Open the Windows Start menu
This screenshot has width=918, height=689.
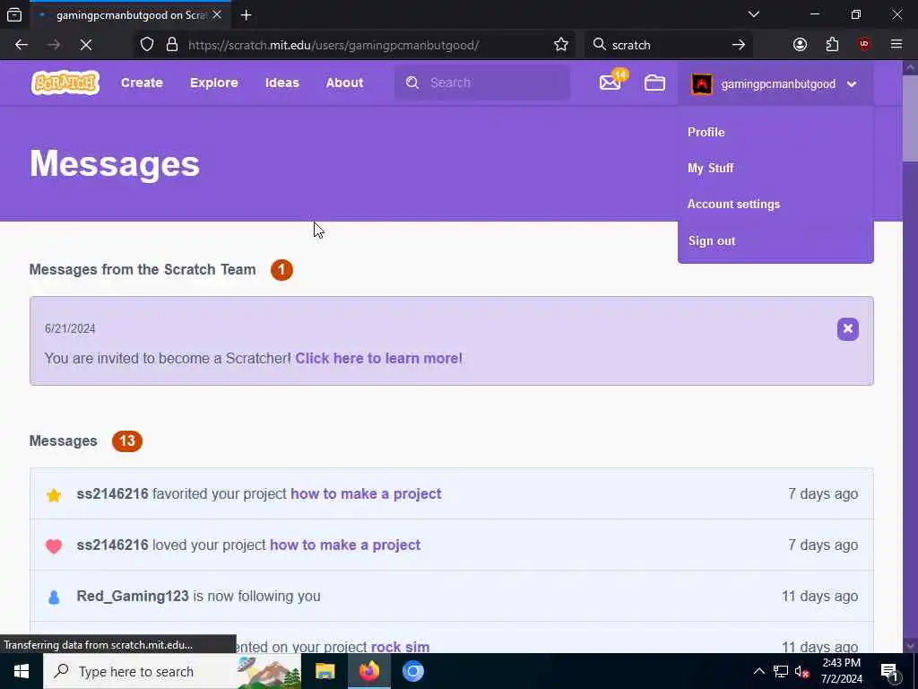[x=22, y=671]
